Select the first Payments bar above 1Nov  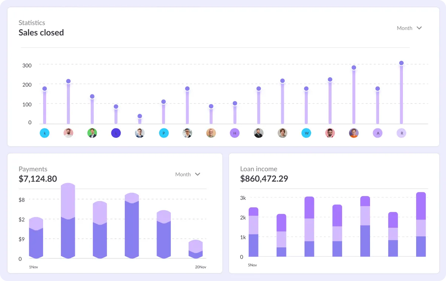tap(36, 238)
